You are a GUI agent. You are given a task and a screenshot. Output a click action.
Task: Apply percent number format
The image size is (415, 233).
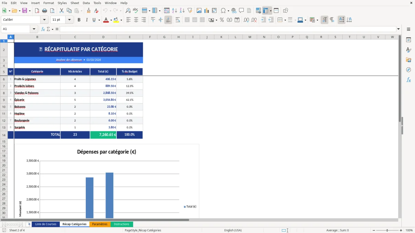pos(222,20)
